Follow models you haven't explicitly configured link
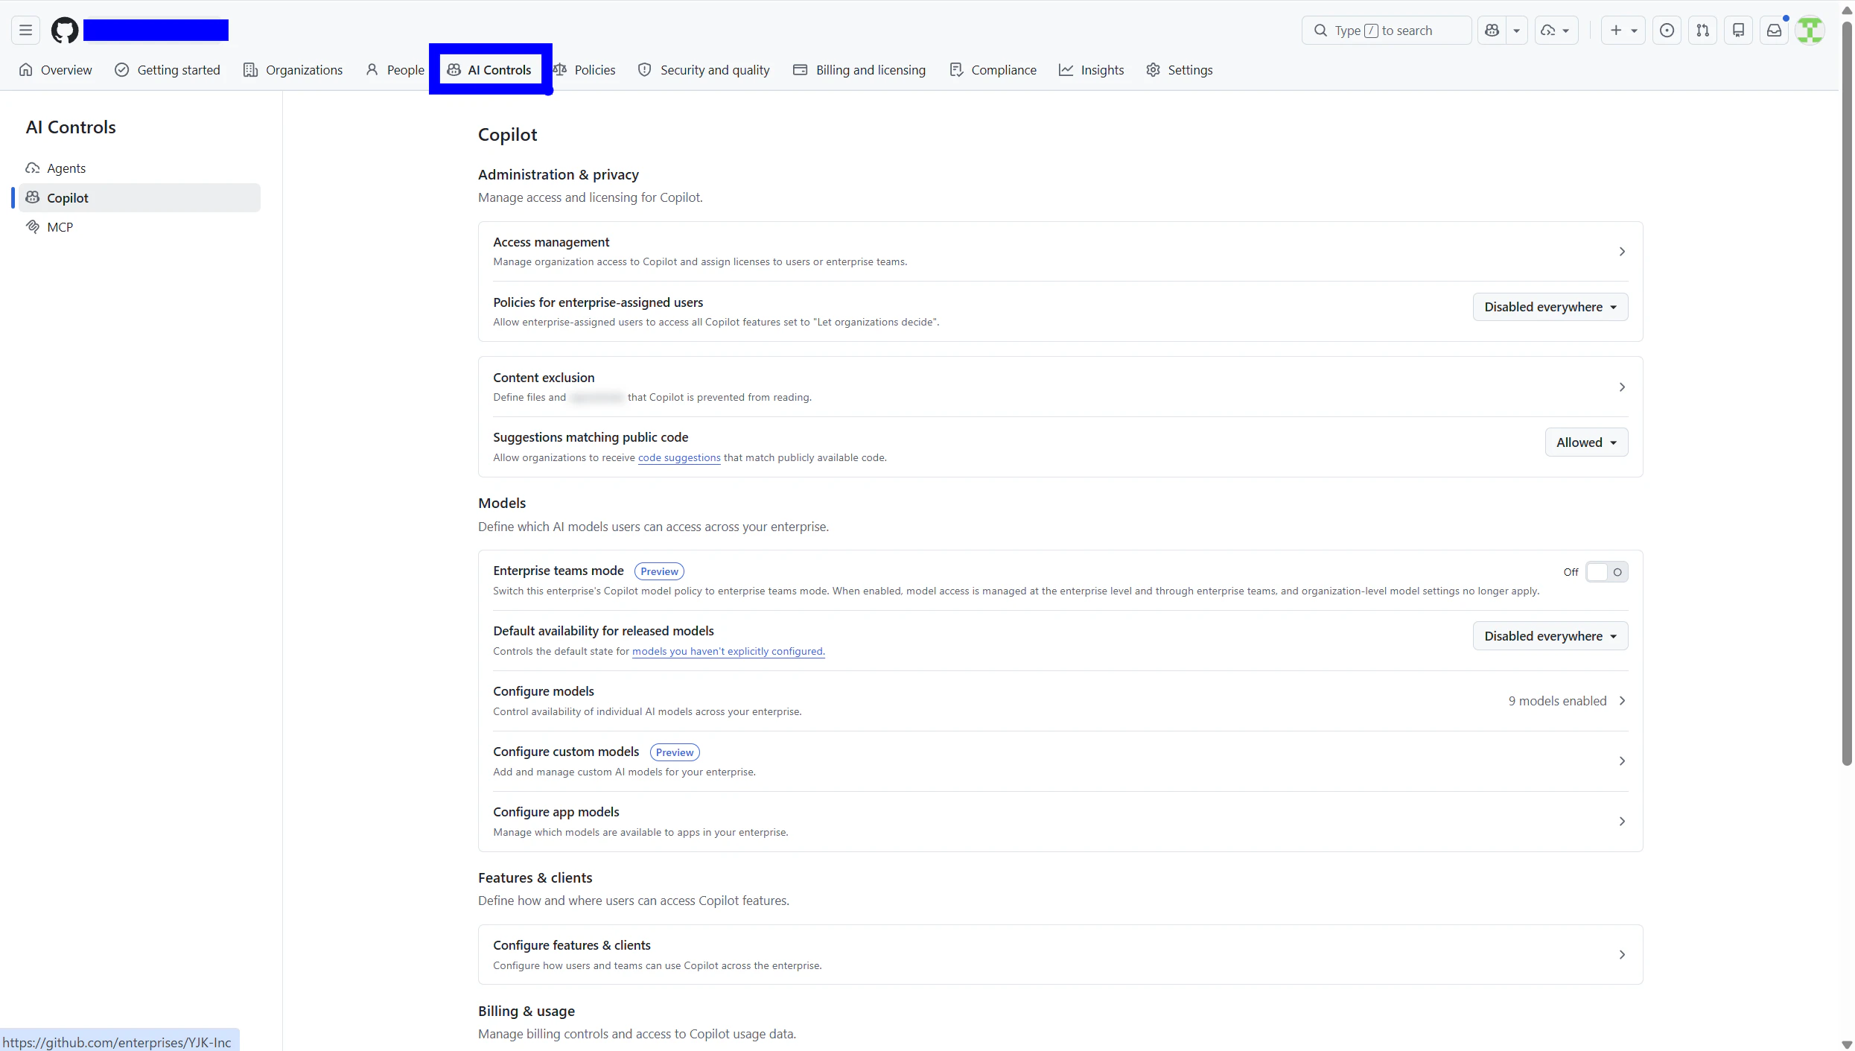This screenshot has height=1051, width=1855. point(728,652)
